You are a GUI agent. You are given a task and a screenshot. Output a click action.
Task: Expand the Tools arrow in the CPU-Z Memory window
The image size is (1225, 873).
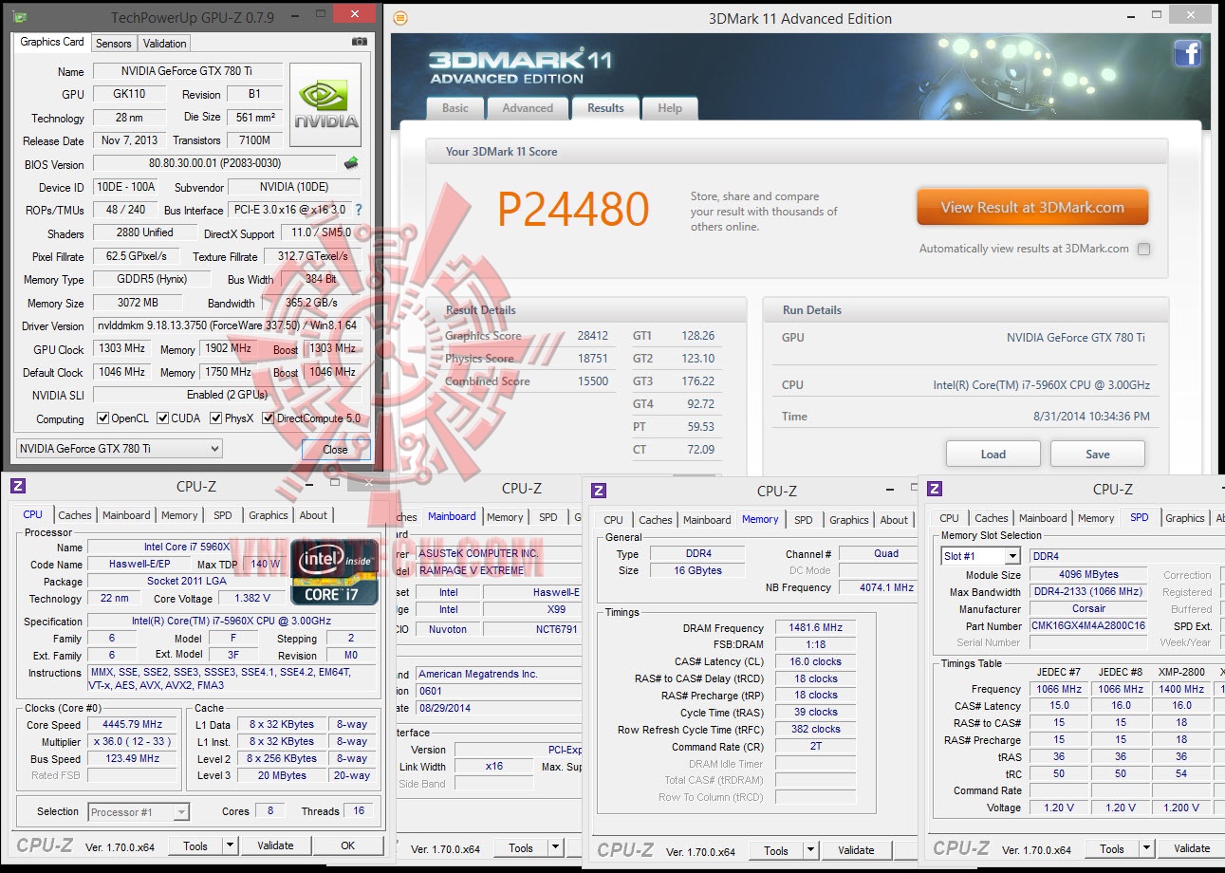click(x=810, y=850)
